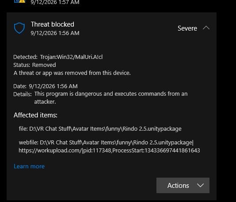This screenshot has width=236, height=202.
Task: Collapse the threat entry with the up chevron
Action: [x=206, y=28]
